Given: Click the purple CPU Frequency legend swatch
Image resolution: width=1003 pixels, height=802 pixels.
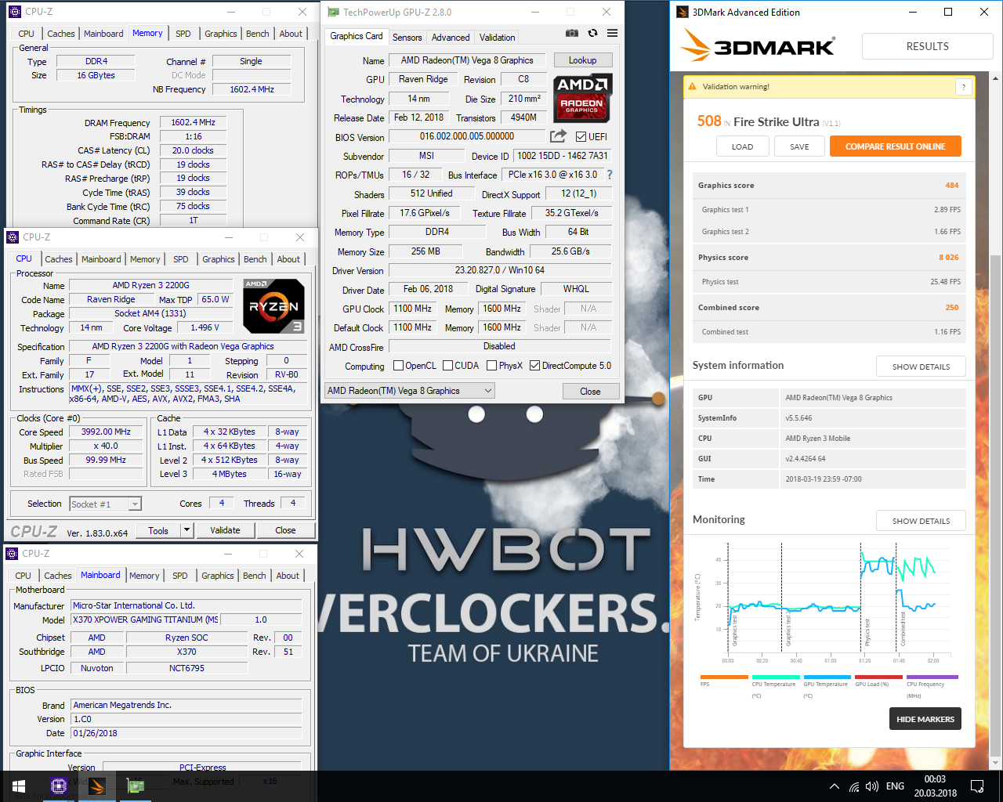Looking at the screenshot, I should pos(932,677).
